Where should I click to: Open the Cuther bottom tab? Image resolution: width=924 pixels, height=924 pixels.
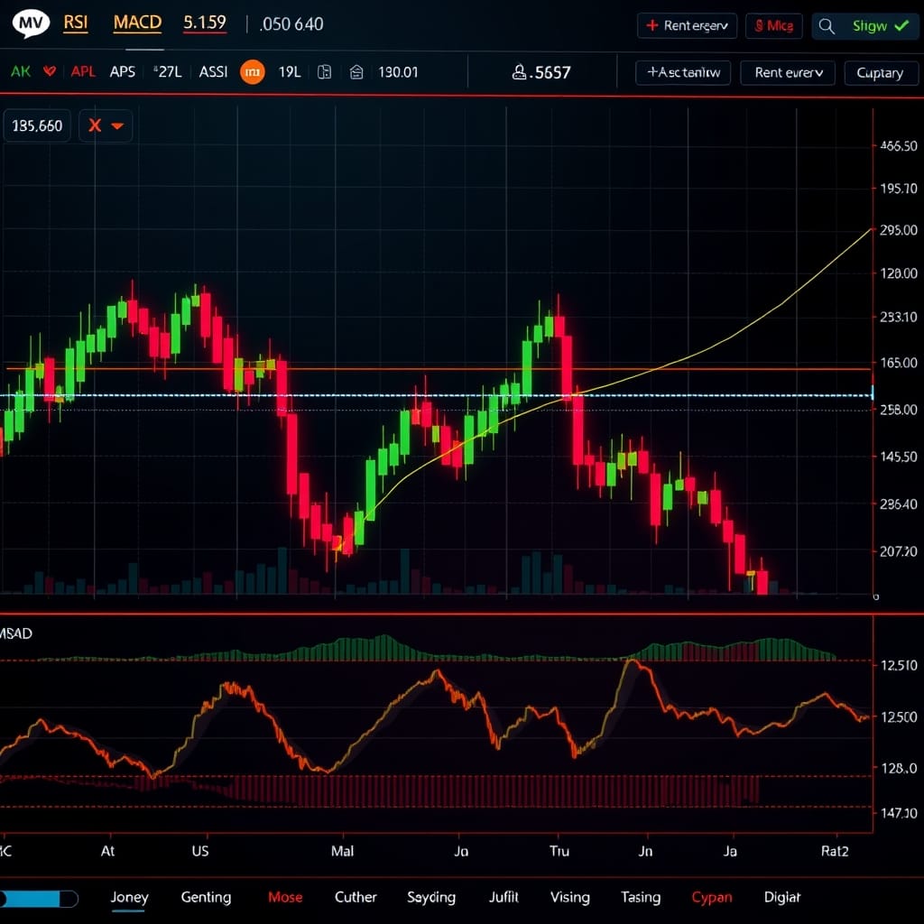click(356, 898)
